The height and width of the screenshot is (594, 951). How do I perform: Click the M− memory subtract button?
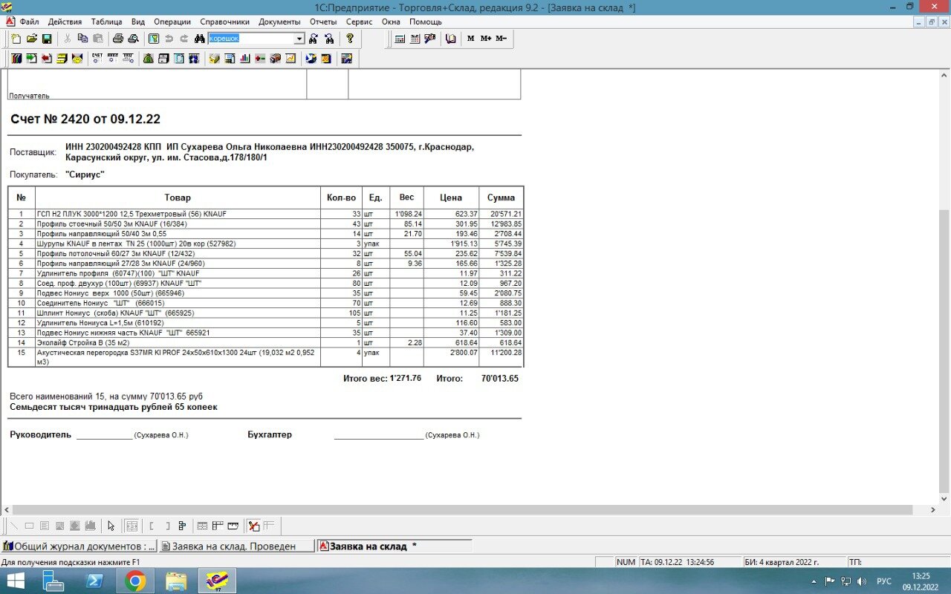[501, 39]
